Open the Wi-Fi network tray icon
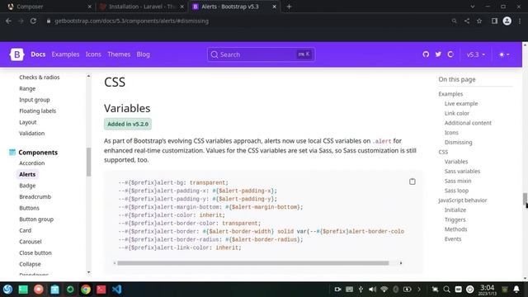The width and height of the screenshot is (528, 297). tap(384, 290)
